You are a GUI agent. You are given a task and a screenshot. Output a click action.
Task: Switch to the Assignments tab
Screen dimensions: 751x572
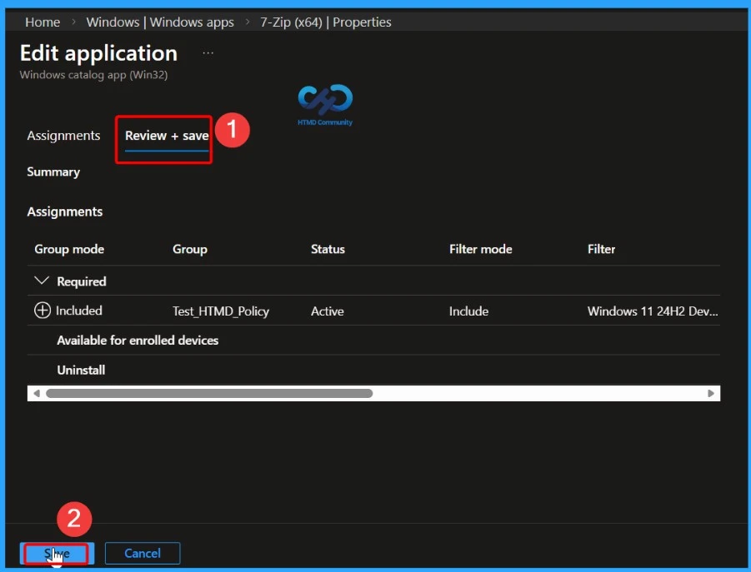tap(63, 135)
